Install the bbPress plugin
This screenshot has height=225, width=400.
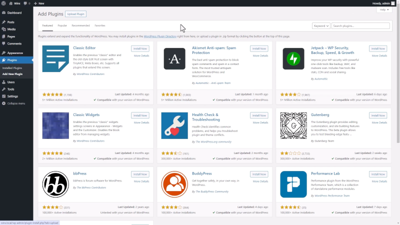140,174
